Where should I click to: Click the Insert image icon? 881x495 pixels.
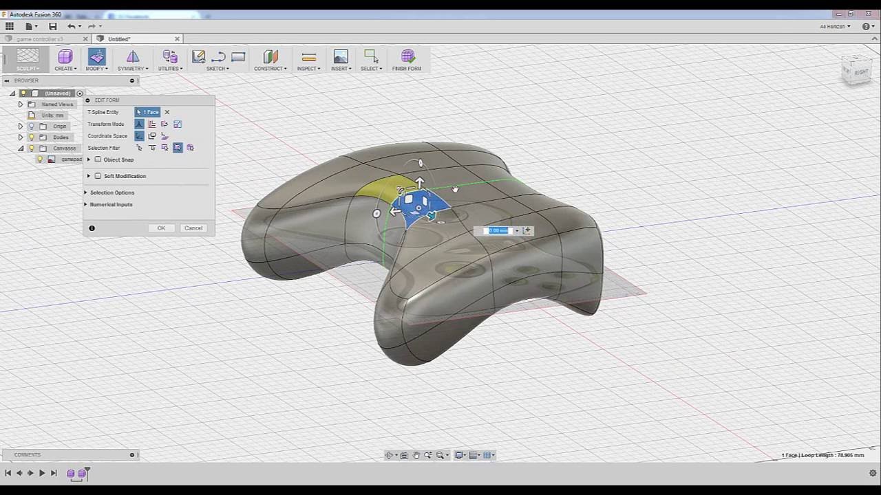pyautogui.click(x=341, y=56)
